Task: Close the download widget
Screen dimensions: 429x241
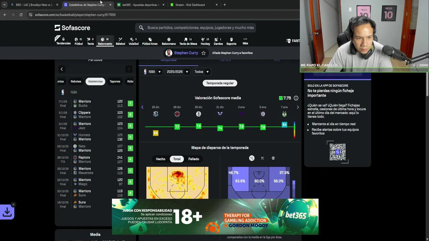Action: click(x=13, y=205)
